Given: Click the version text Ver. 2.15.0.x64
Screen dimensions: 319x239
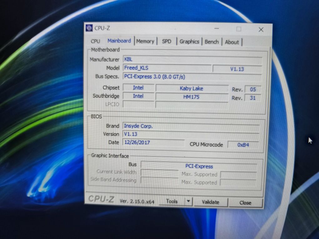Looking at the screenshot, I should (137, 201).
